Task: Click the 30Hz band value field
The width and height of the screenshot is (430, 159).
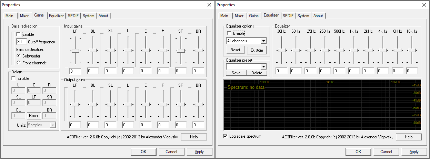Action: (281, 71)
